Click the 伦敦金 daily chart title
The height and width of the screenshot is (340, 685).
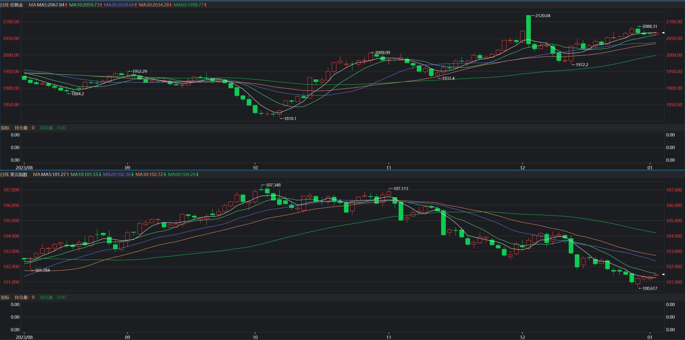12,5
